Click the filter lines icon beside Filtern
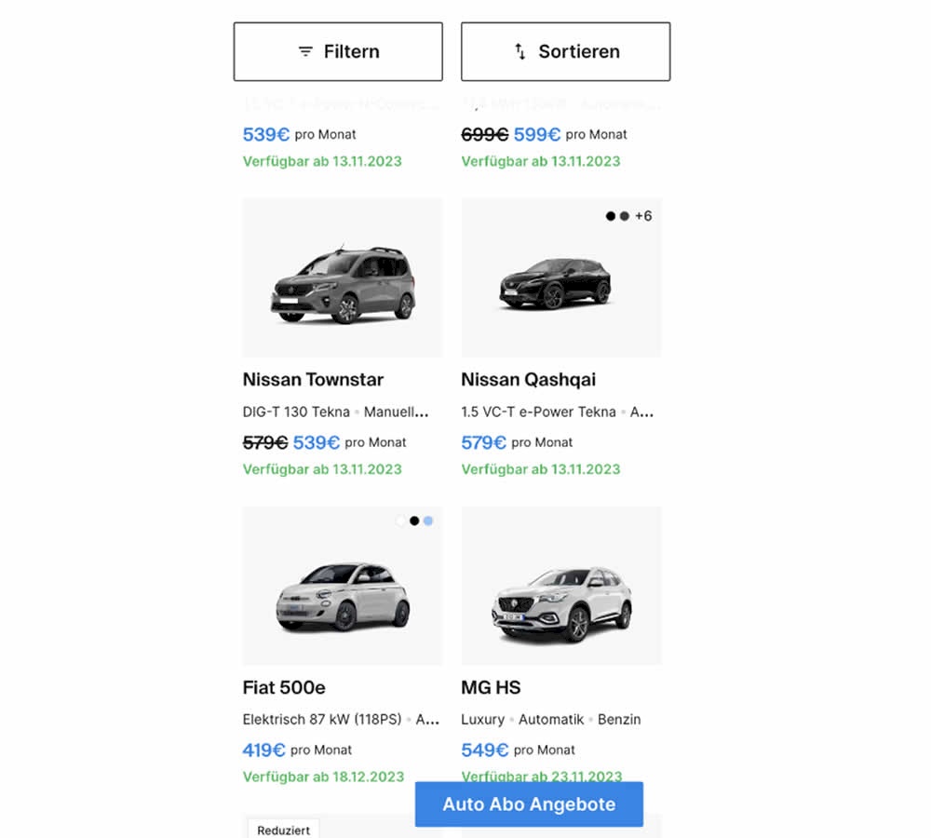Image resolution: width=931 pixels, height=838 pixels. click(305, 52)
